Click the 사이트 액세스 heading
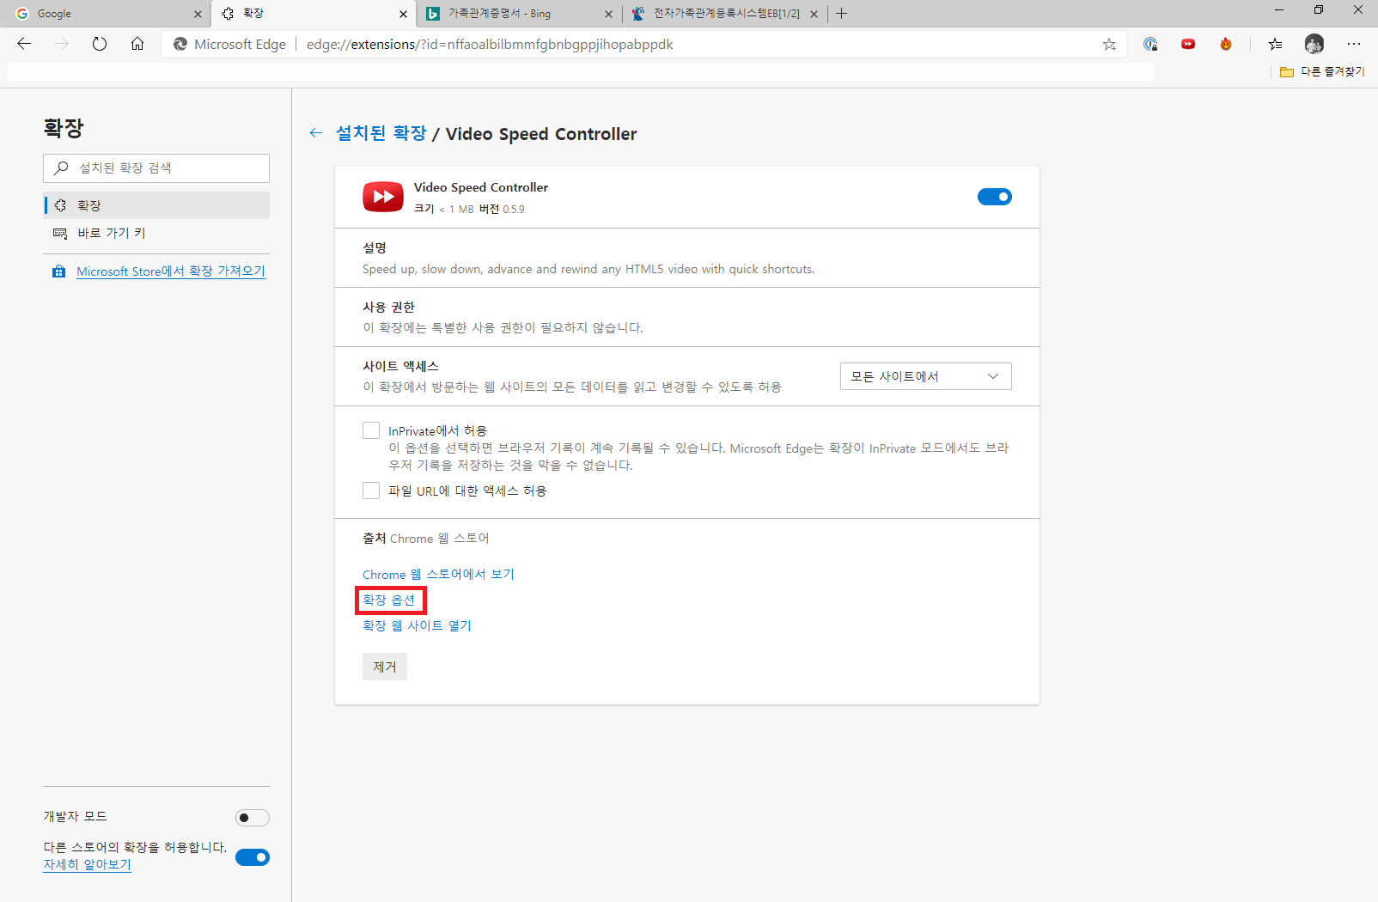 click(x=400, y=366)
